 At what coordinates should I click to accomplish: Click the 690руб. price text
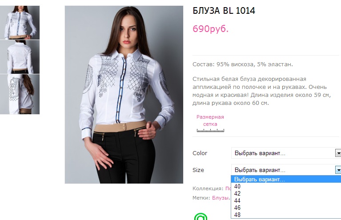pos(210,29)
